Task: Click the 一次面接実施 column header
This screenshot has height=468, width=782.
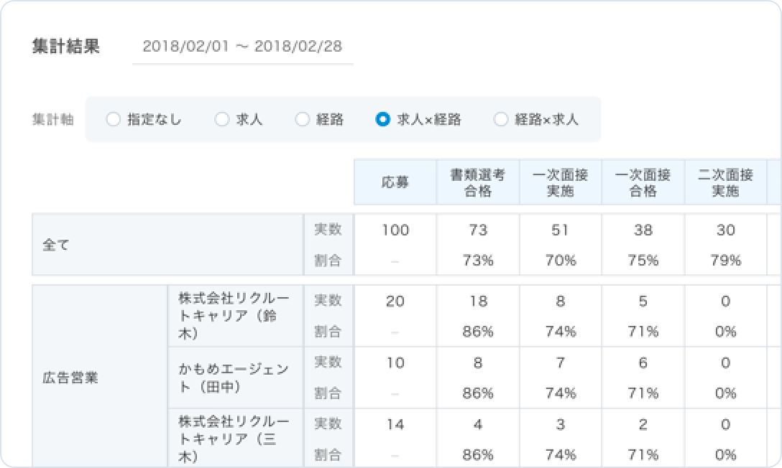Action: point(560,182)
